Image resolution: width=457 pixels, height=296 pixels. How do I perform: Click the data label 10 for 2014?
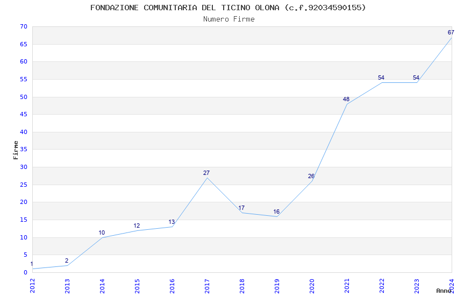tap(102, 232)
